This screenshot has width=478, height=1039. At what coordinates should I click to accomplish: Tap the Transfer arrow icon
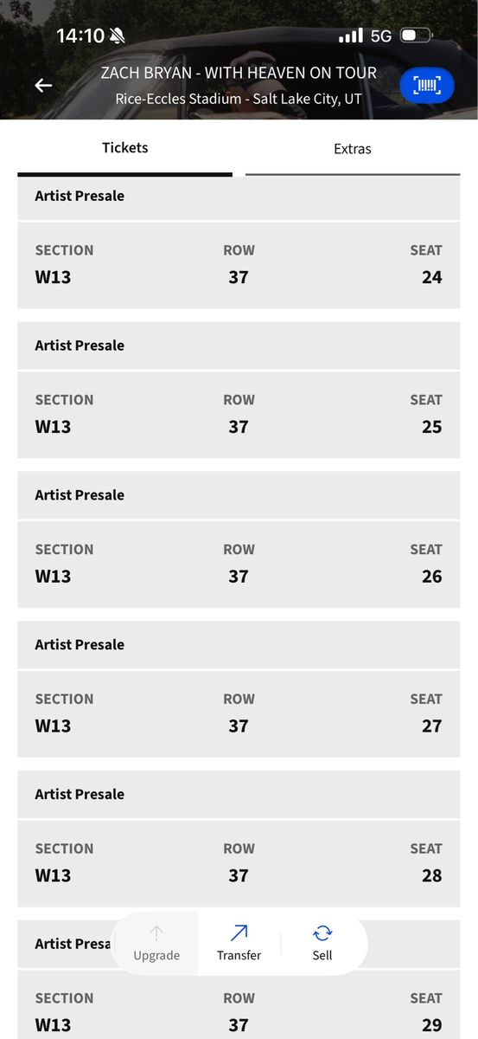pos(239,933)
